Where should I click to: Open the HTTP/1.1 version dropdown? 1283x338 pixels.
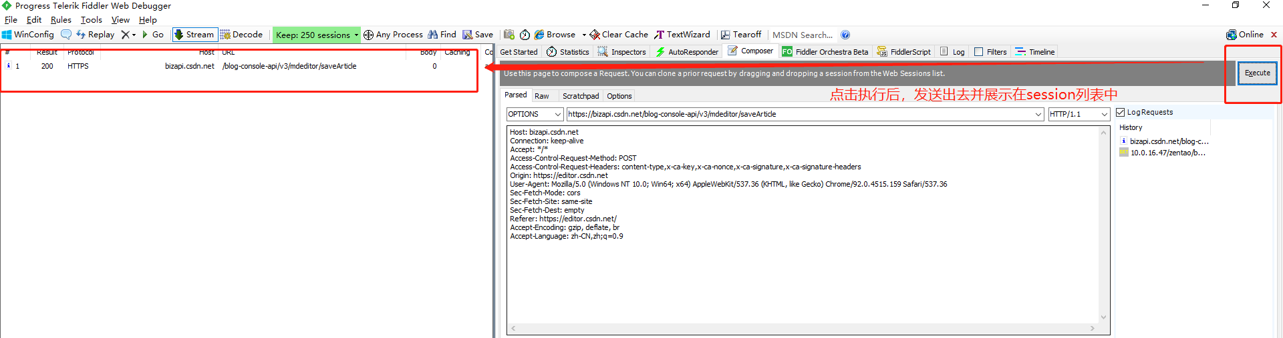click(x=1079, y=114)
